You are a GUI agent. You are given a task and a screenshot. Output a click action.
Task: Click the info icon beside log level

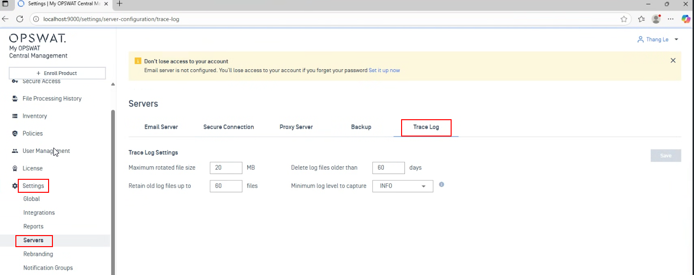pos(442,185)
